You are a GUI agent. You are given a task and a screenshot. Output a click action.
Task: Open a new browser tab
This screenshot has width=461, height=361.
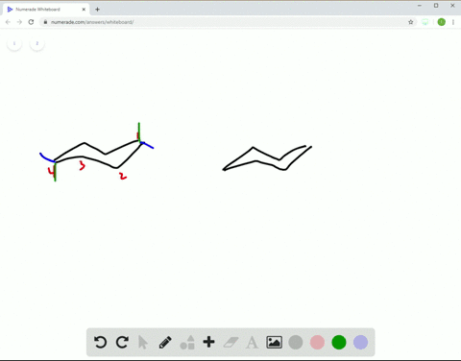(97, 10)
